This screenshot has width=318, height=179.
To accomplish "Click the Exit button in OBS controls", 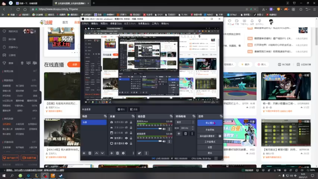I will 210,153.
